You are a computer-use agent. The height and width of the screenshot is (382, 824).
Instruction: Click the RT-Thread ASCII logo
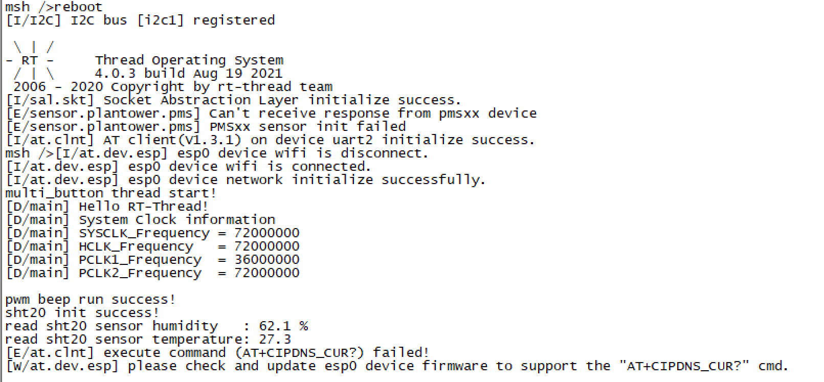click(30, 61)
